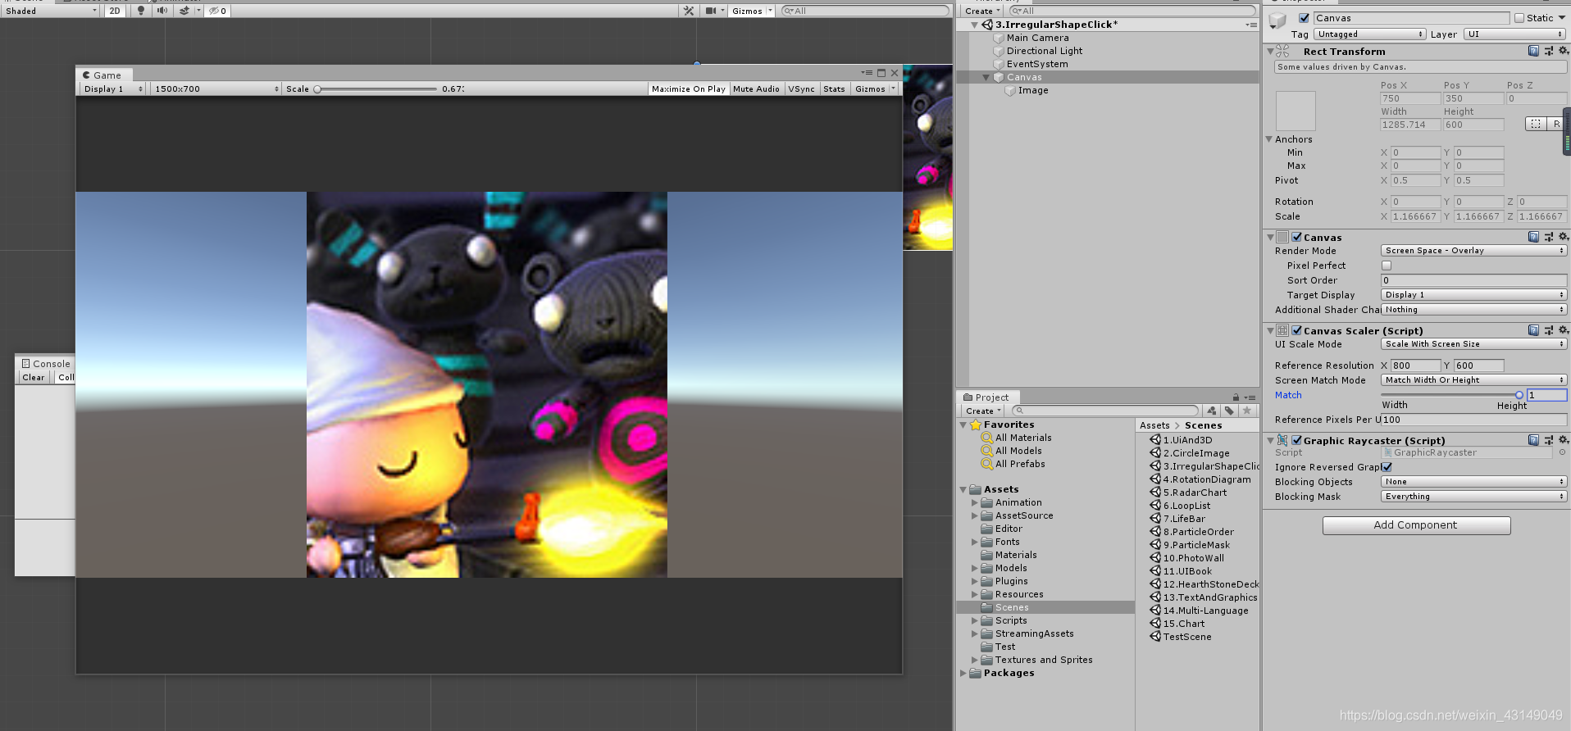This screenshot has height=731, width=1571.
Task: Open the 1.UiAnd3D scene asset
Action: pyautogui.click(x=1186, y=440)
